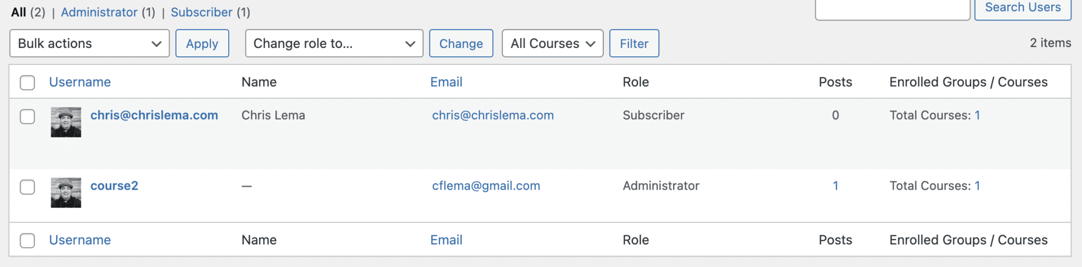Open the Bulk actions dropdown
Image resolution: width=1082 pixels, height=267 pixels.
point(89,44)
